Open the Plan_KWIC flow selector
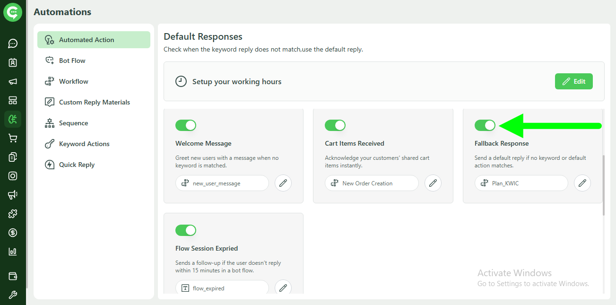Image resolution: width=616 pixels, height=305 pixels. click(521, 183)
